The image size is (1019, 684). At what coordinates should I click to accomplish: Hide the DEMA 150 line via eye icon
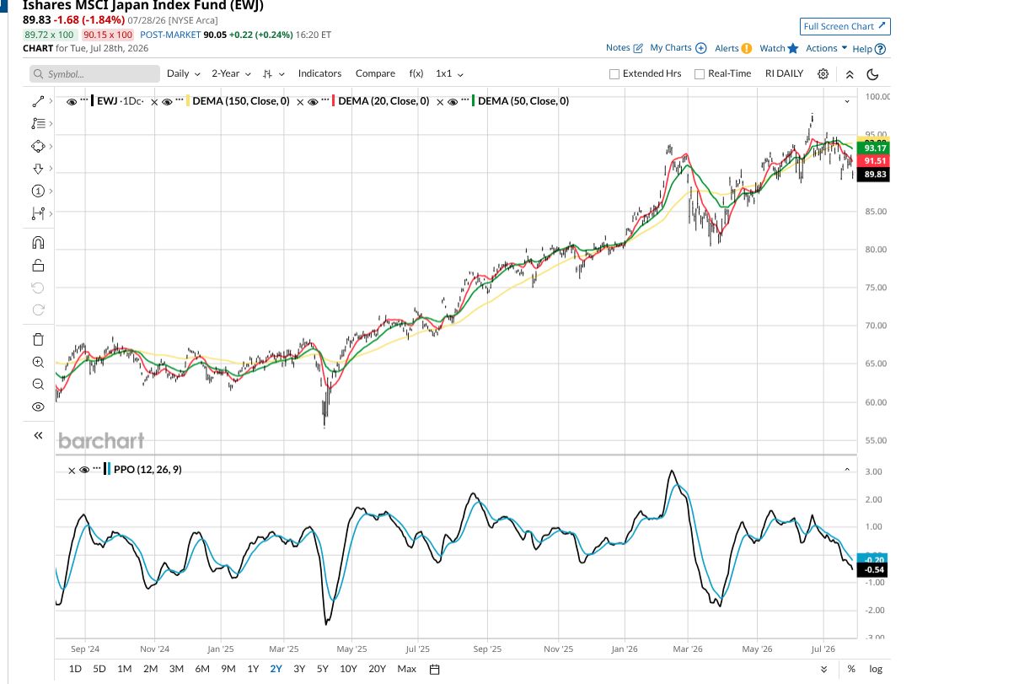click(167, 101)
